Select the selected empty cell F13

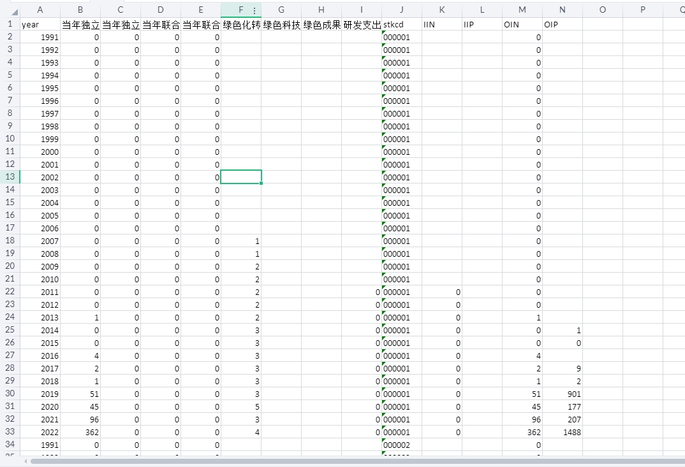point(240,176)
